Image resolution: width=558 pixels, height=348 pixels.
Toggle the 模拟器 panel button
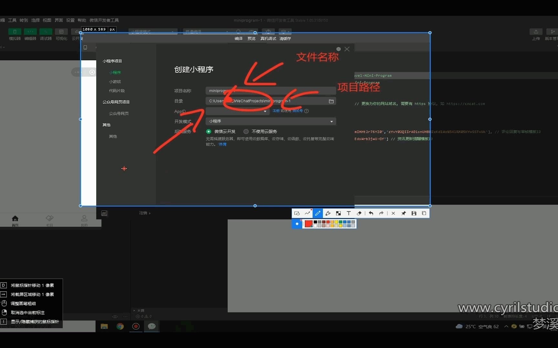click(x=15, y=32)
